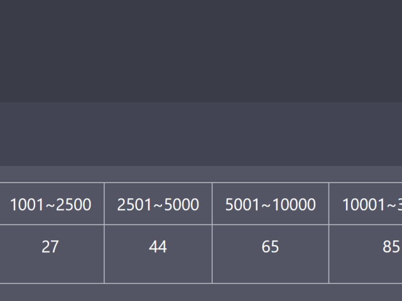Select the partially visible 10001~ header cell
The image size is (402, 301).
tap(366, 204)
